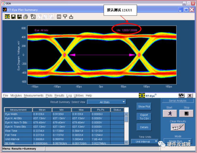This screenshot has width=197, height=153.
Task: Click the printer icon in plot toolbar
Action: tap(25, 17)
